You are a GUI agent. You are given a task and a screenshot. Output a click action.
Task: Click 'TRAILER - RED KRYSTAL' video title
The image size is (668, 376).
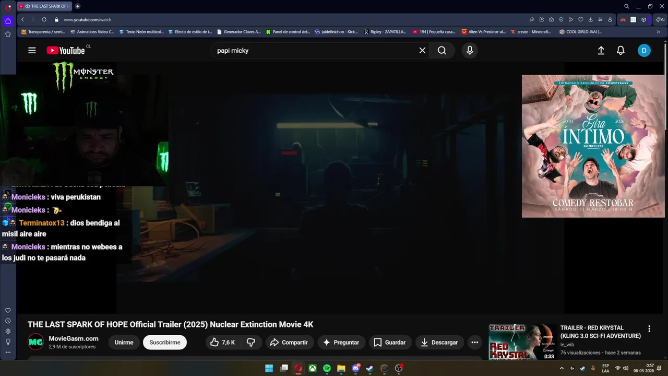click(601, 332)
